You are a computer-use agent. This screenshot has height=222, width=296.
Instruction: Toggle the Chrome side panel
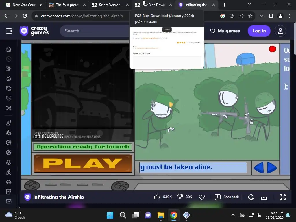point(271,16)
